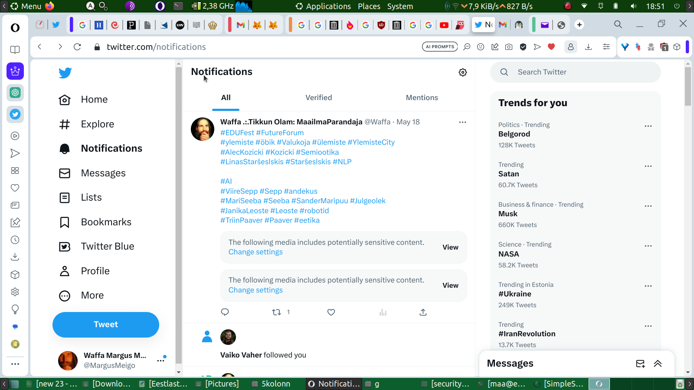This screenshot has width=694, height=390.
Task: Open the #EDUFest hashtag link
Action: click(237, 133)
